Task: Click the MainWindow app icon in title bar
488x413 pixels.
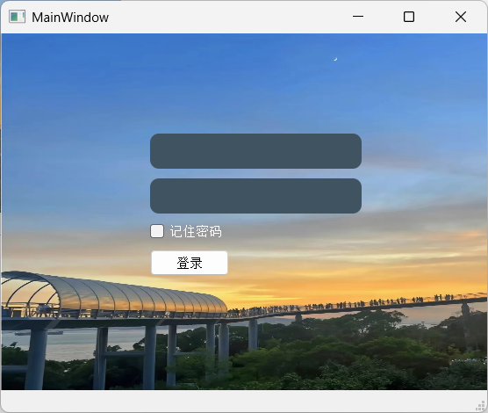Action: pyautogui.click(x=17, y=17)
